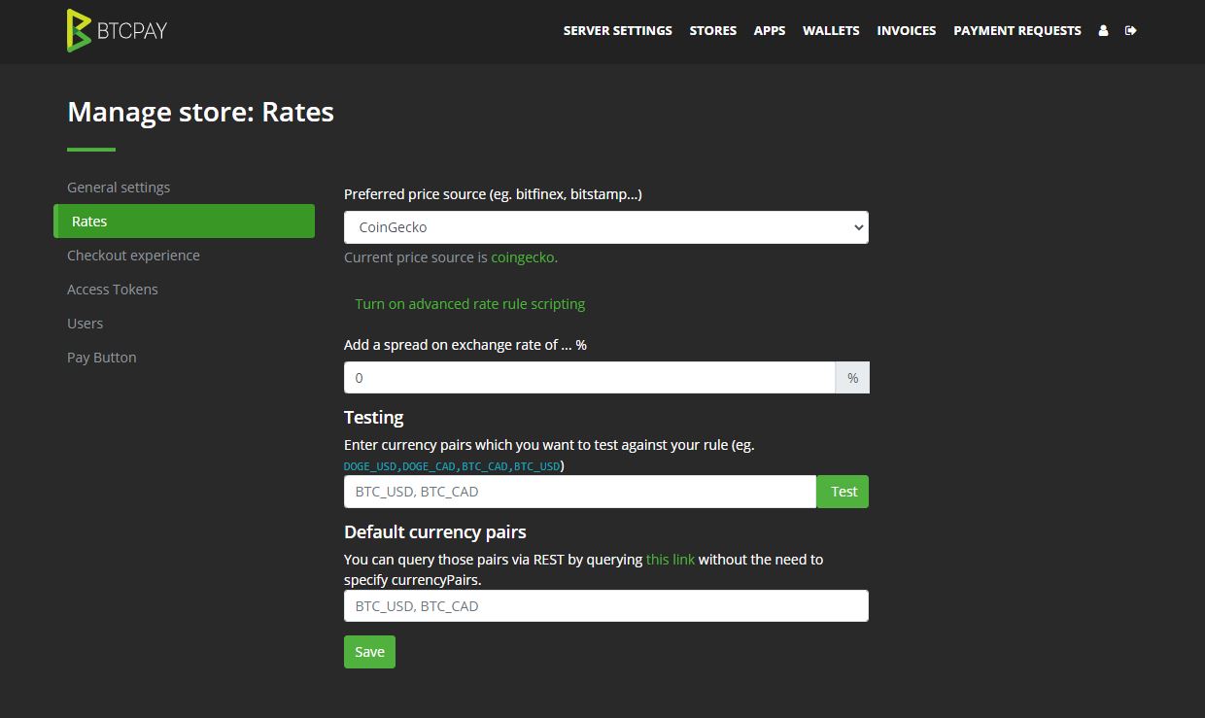Open Invoices page

(x=907, y=31)
